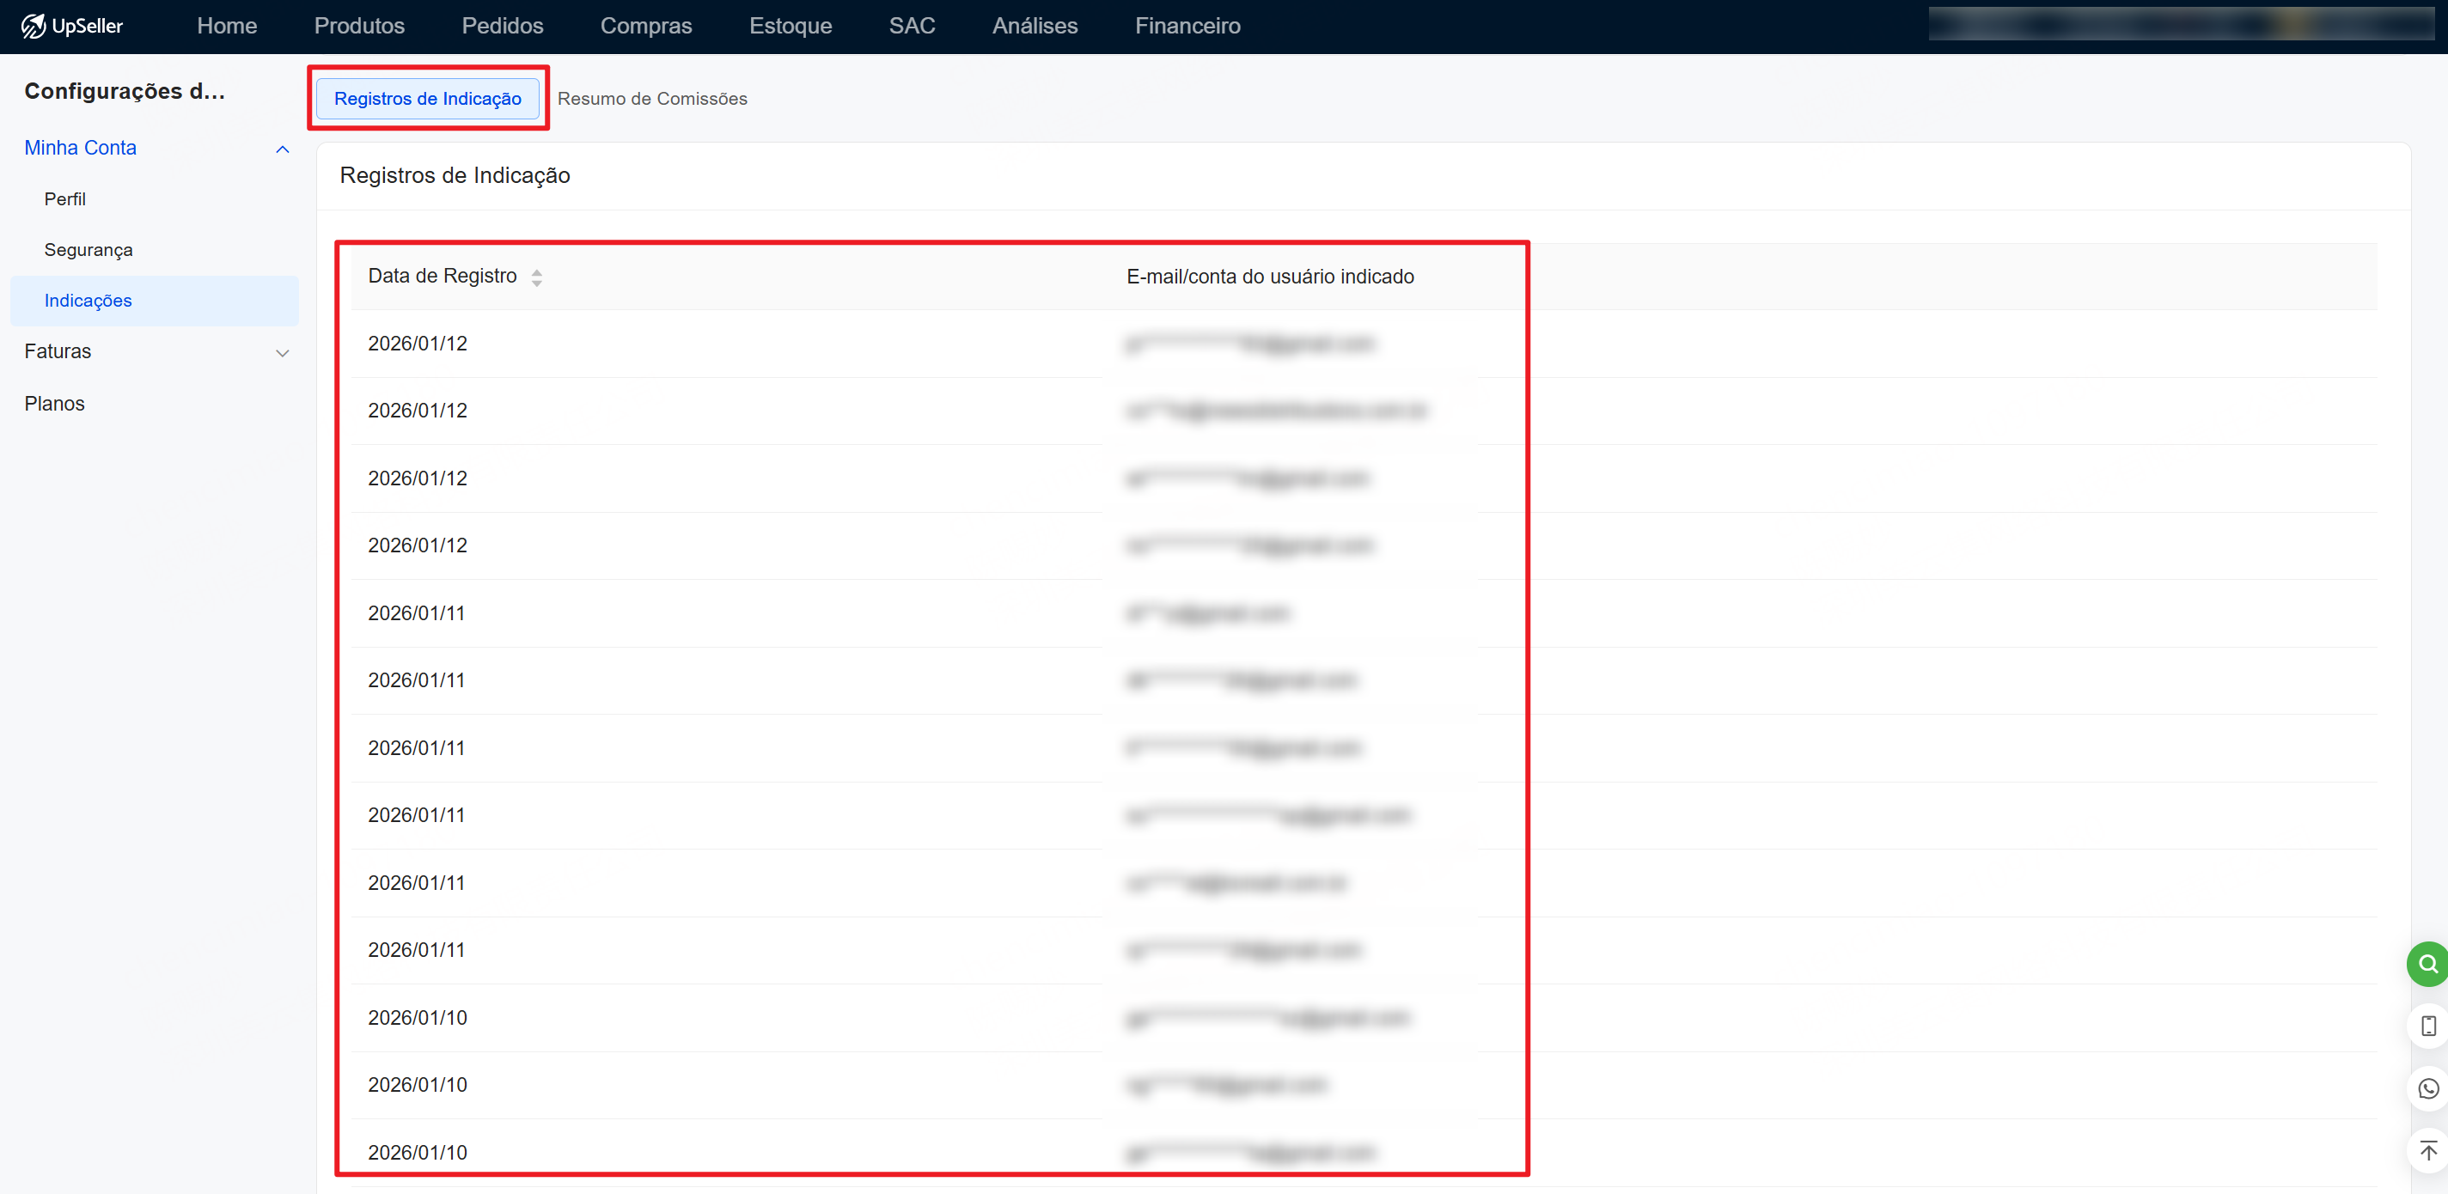
Task: Open the green search floating button
Action: [2428, 964]
